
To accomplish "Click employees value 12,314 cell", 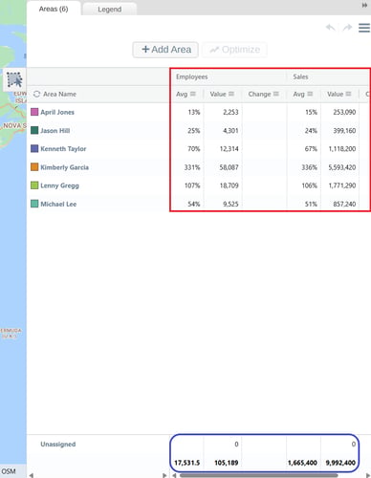I will (x=229, y=149).
